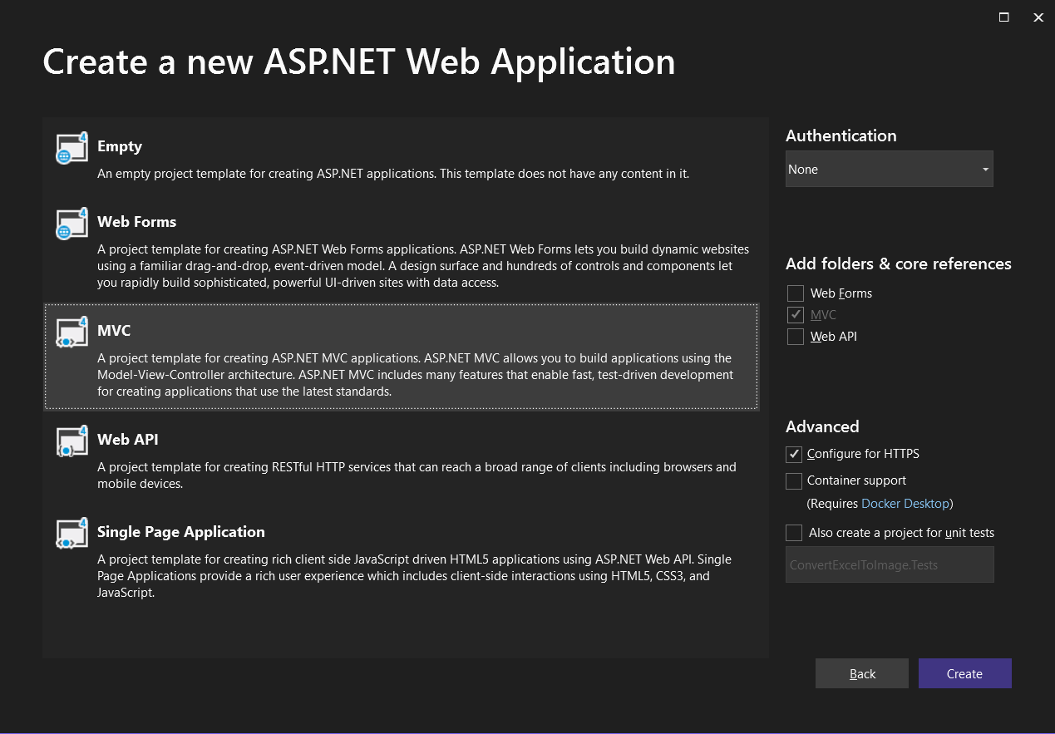The image size is (1055, 734).
Task: Maximize the dialog window
Action: 1003,17
